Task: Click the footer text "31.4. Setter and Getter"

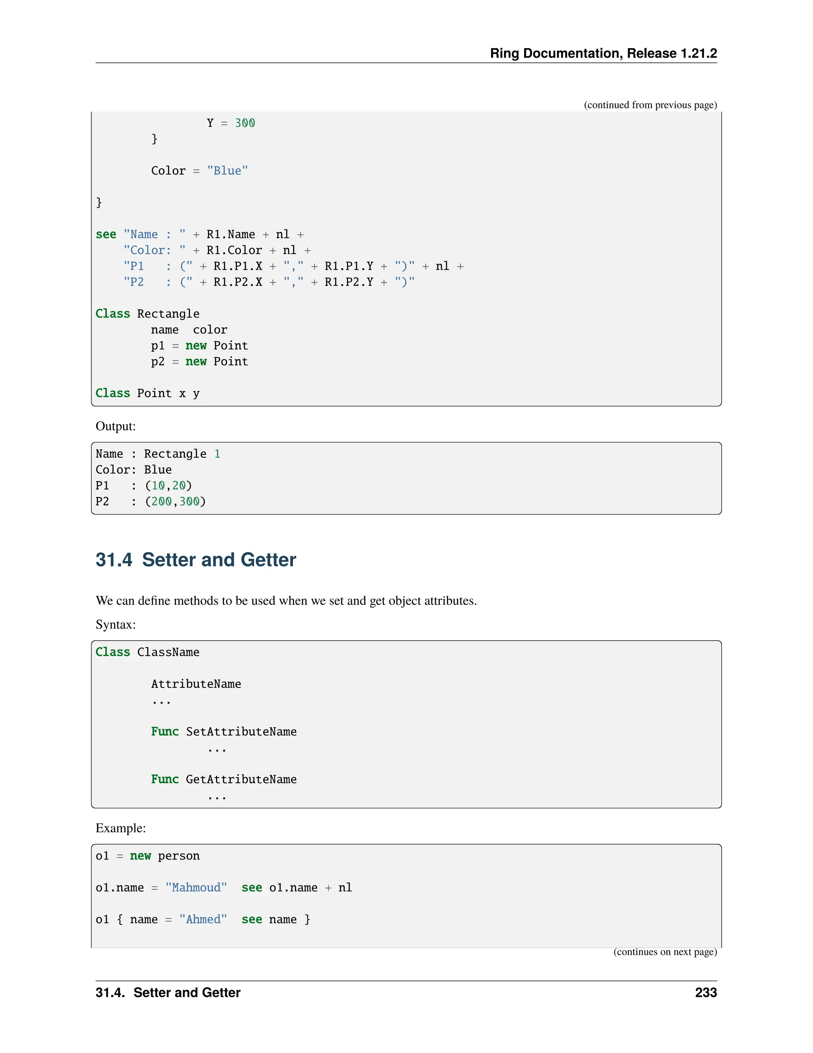Action: pyautogui.click(x=168, y=992)
